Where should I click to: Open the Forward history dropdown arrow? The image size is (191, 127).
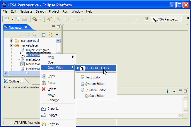pyautogui.click(x=83, y=19)
